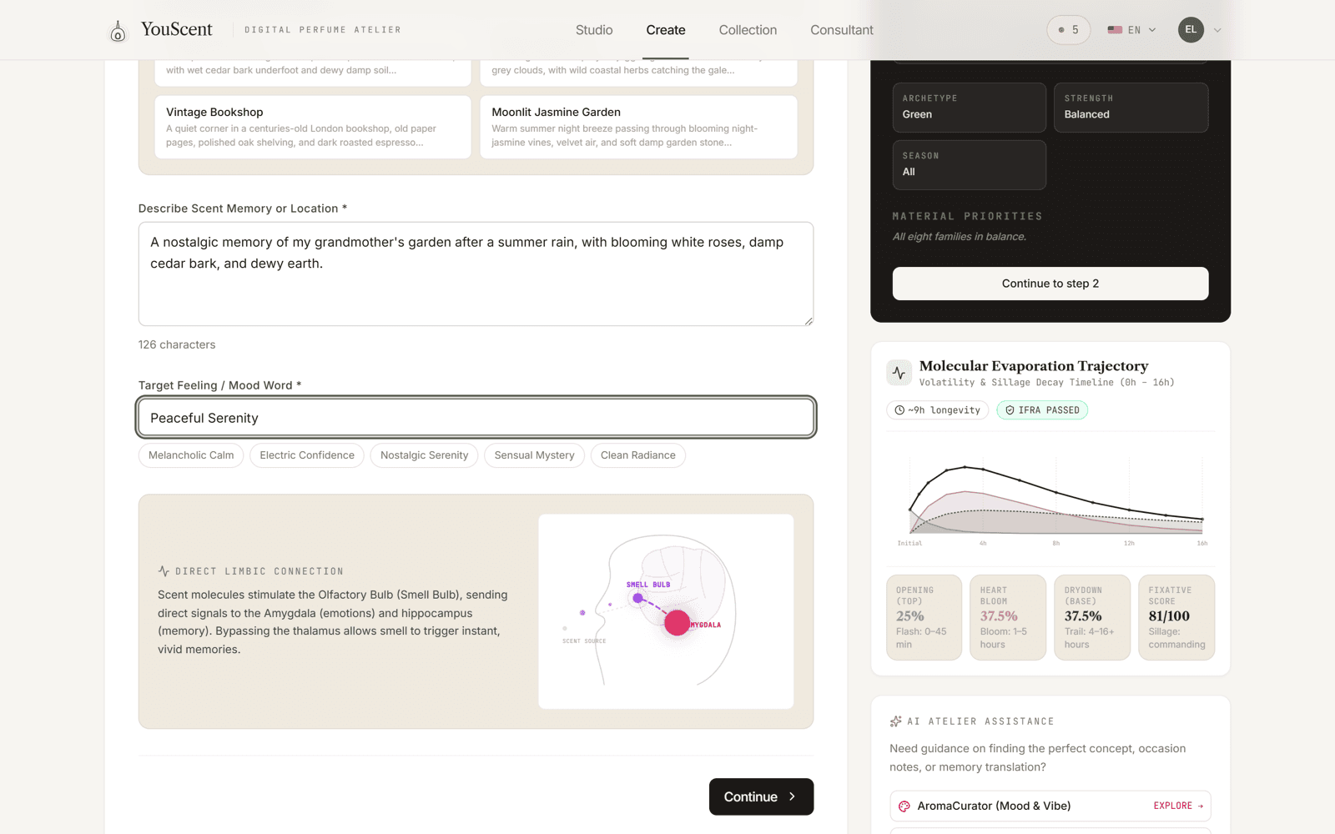Image resolution: width=1335 pixels, height=834 pixels.
Task: Click the Heart Bloom 37.5% card
Action: pos(1008,617)
